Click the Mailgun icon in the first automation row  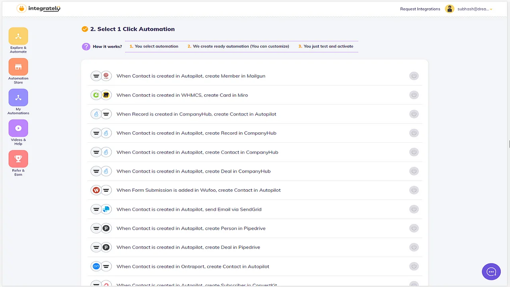coord(106,76)
